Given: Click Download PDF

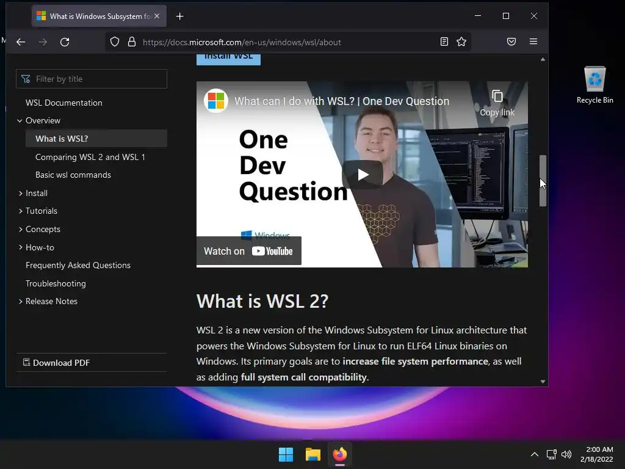Looking at the screenshot, I should coord(56,363).
